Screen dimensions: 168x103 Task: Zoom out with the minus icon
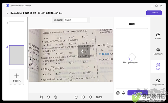tap(90, 97)
